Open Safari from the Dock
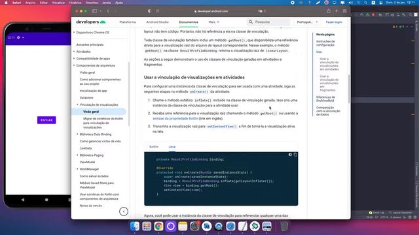Screen dimensions: 419x235 pyautogui.click(x=231, y=227)
